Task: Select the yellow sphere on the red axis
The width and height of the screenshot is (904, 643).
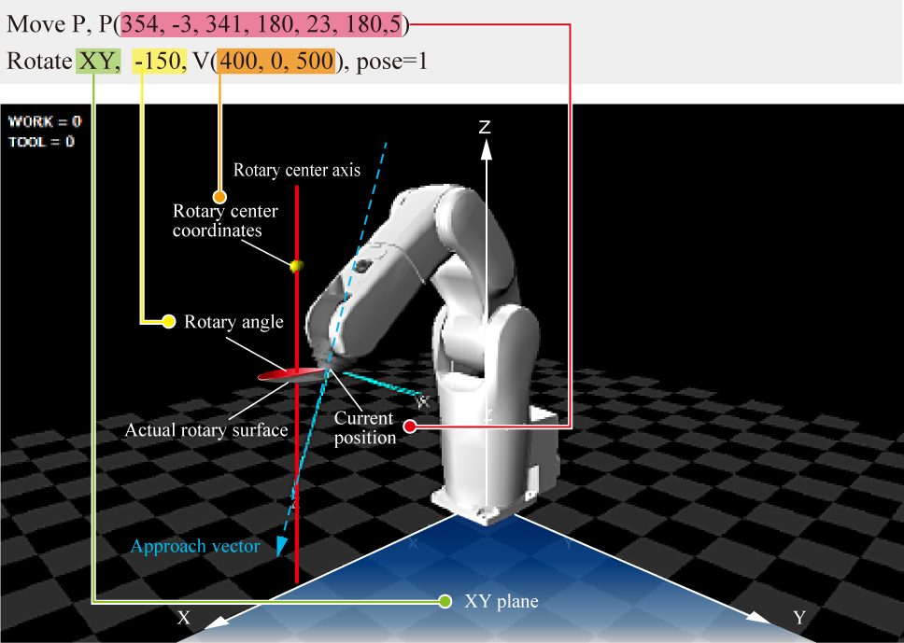Action: 297,267
